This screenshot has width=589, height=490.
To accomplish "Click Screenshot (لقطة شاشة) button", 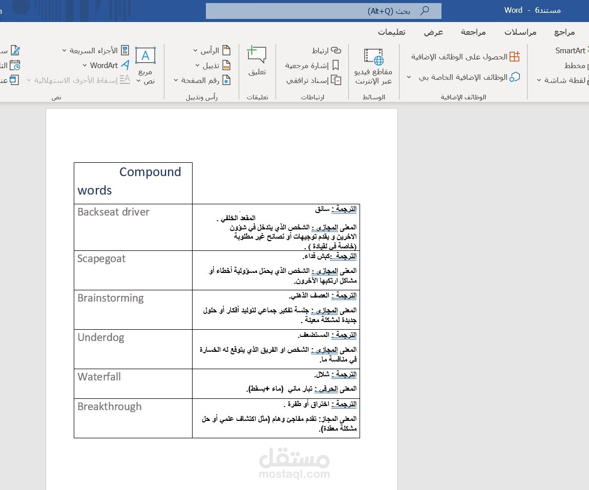I will click(x=566, y=80).
